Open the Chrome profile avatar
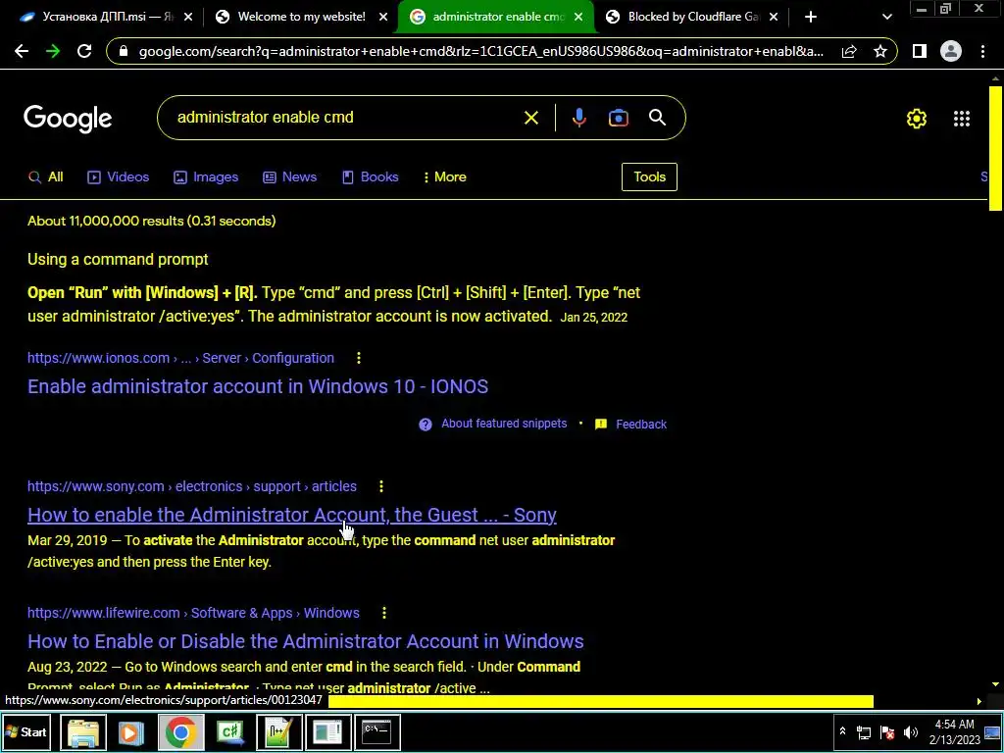This screenshot has height=753, width=1004. coord(951,52)
